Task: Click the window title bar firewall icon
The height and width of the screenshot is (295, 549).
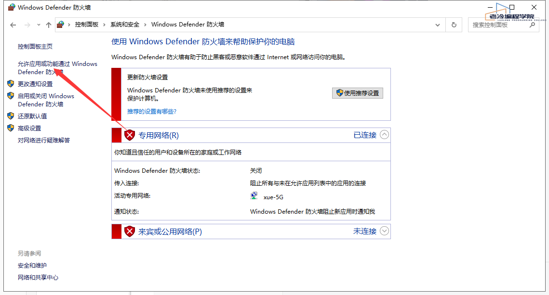Action: click(x=12, y=7)
